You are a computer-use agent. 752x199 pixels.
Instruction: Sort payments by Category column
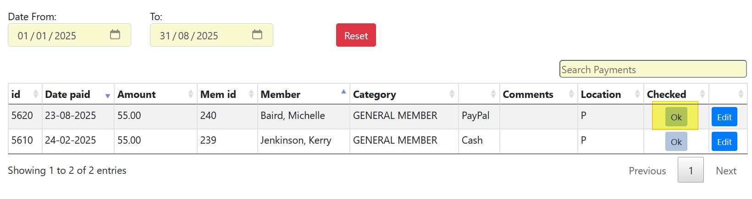404,94
